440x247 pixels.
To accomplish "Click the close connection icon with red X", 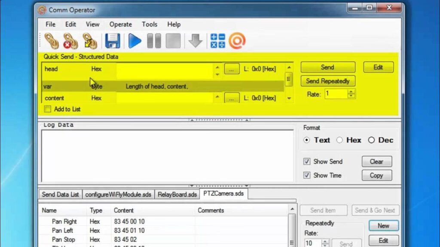I will pos(70,41).
